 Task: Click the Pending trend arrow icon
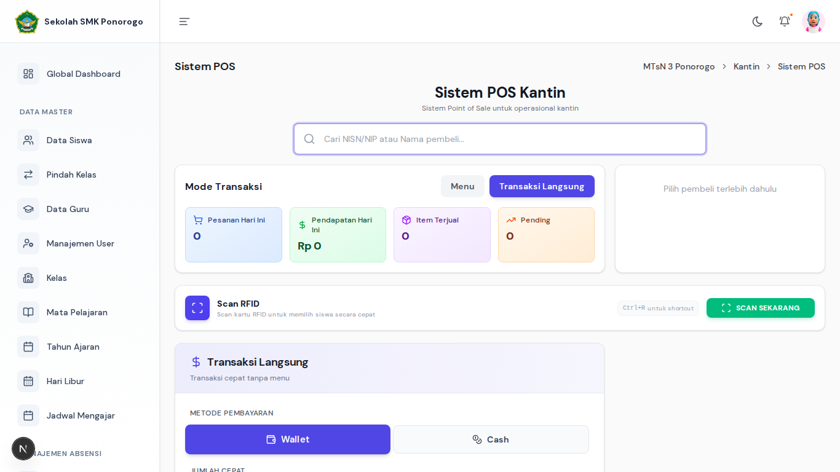511,220
